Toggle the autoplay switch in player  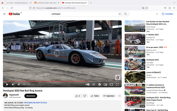pos(87,85)
